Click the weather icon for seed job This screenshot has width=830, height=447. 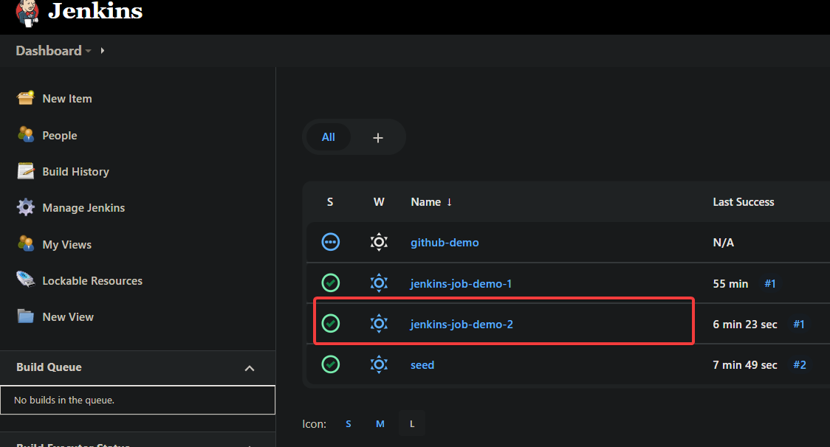click(379, 364)
